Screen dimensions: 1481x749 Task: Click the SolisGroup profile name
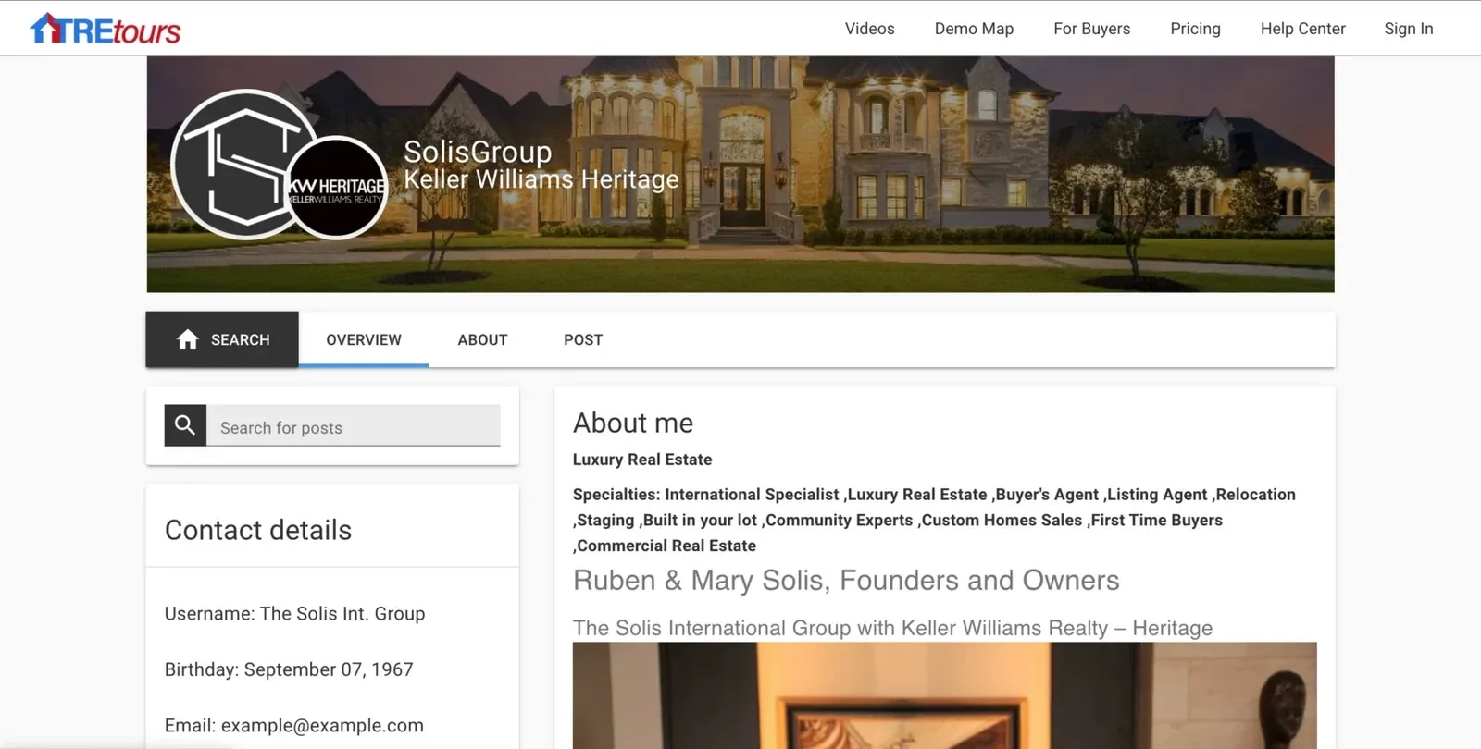point(478,152)
